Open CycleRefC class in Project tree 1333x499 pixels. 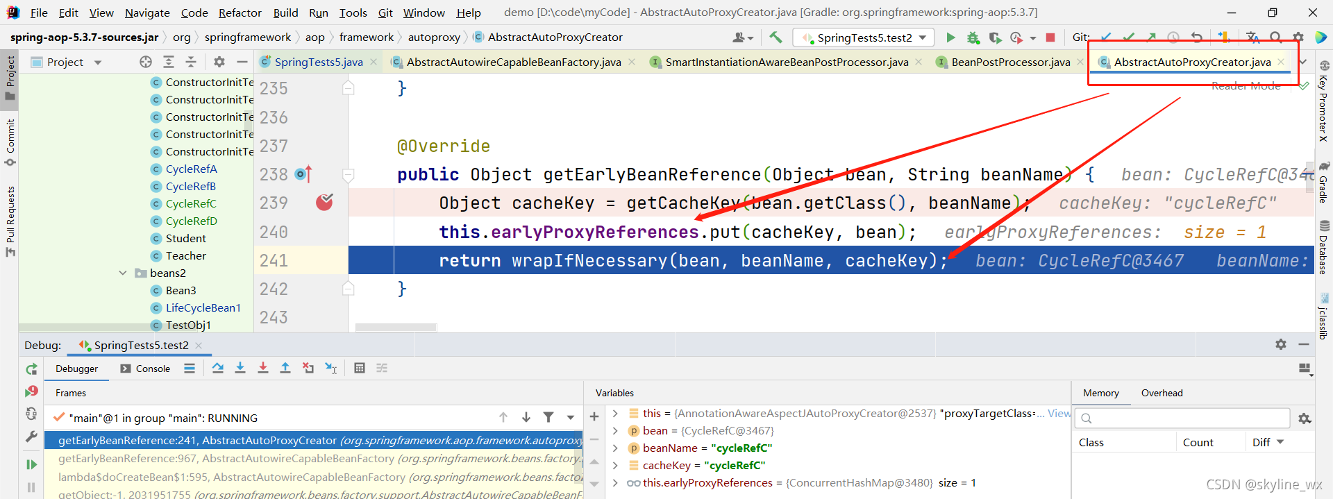point(191,203)
